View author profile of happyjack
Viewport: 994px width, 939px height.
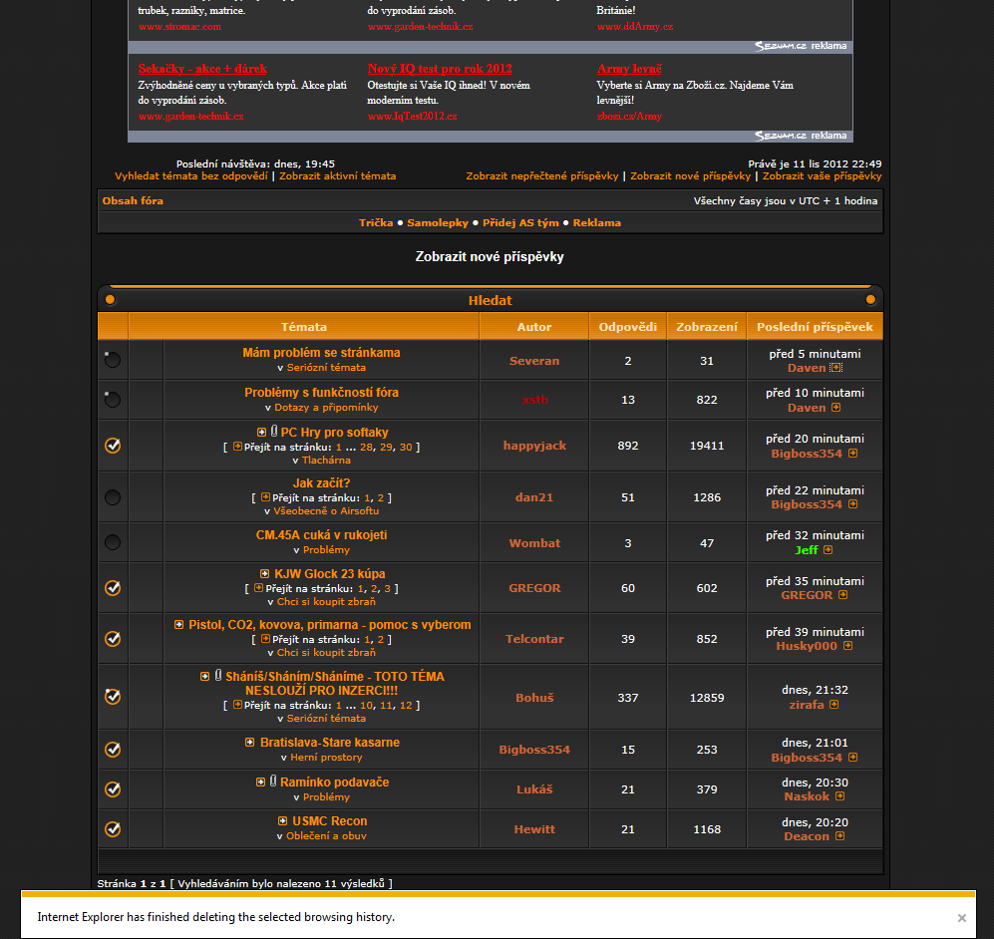pyautogui.click(x=534, y=446)
